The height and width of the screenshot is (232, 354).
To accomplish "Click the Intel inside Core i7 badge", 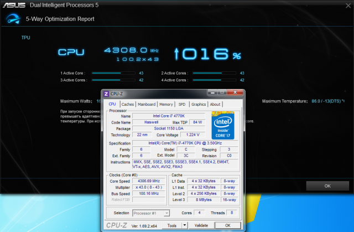I will (x=223, y=125).
